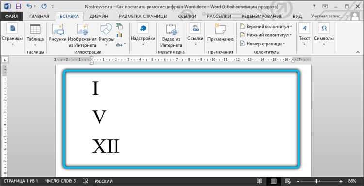Click the zoom slider handle
This screenshot has height=186, width=364.
316,181
